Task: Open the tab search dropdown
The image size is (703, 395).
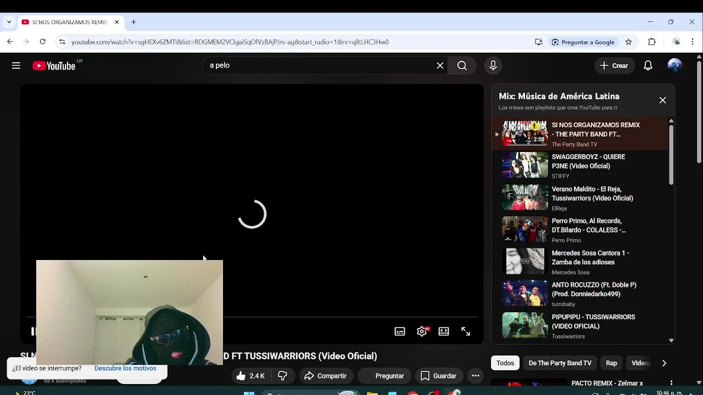Action: pos(9,22)
